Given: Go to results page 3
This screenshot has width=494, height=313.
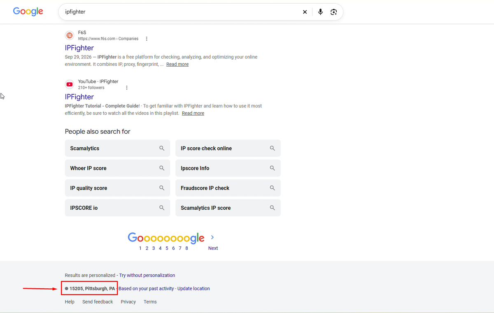Looking at the screenshot, I should pyautogui.click(x=154, y=248).
